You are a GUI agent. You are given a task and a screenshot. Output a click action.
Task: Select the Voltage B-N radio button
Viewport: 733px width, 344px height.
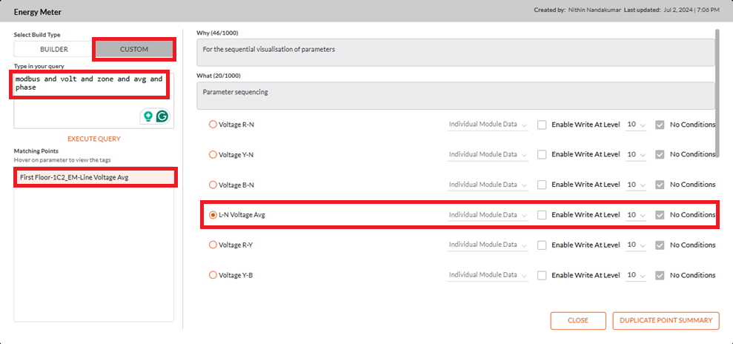point(213,185)
